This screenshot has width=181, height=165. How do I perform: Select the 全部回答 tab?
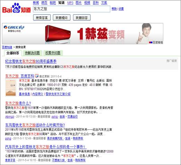pyautogui.click(x=13, y=53)
